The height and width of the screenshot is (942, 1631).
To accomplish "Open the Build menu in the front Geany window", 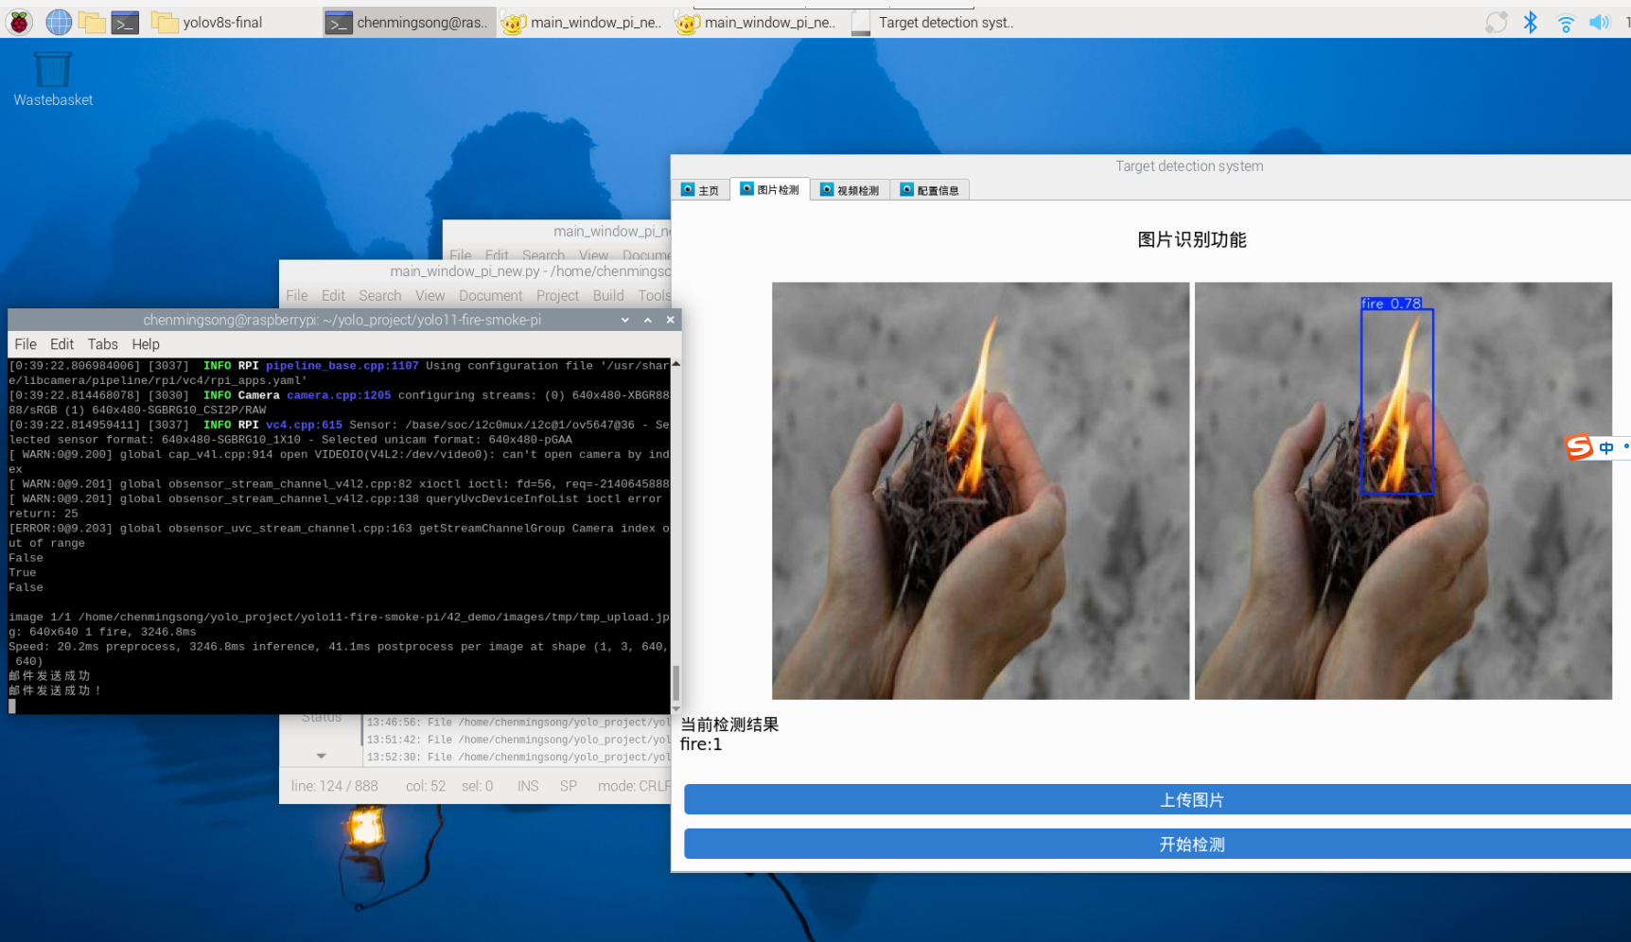I will point(608,296).
